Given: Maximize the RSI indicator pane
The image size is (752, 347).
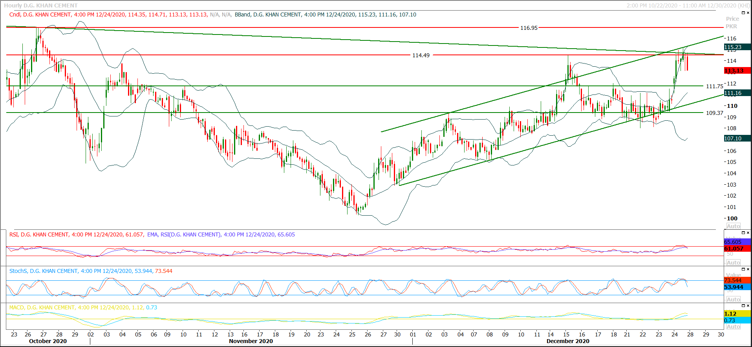Looking at the screenshot, I should tap(743, 233).
